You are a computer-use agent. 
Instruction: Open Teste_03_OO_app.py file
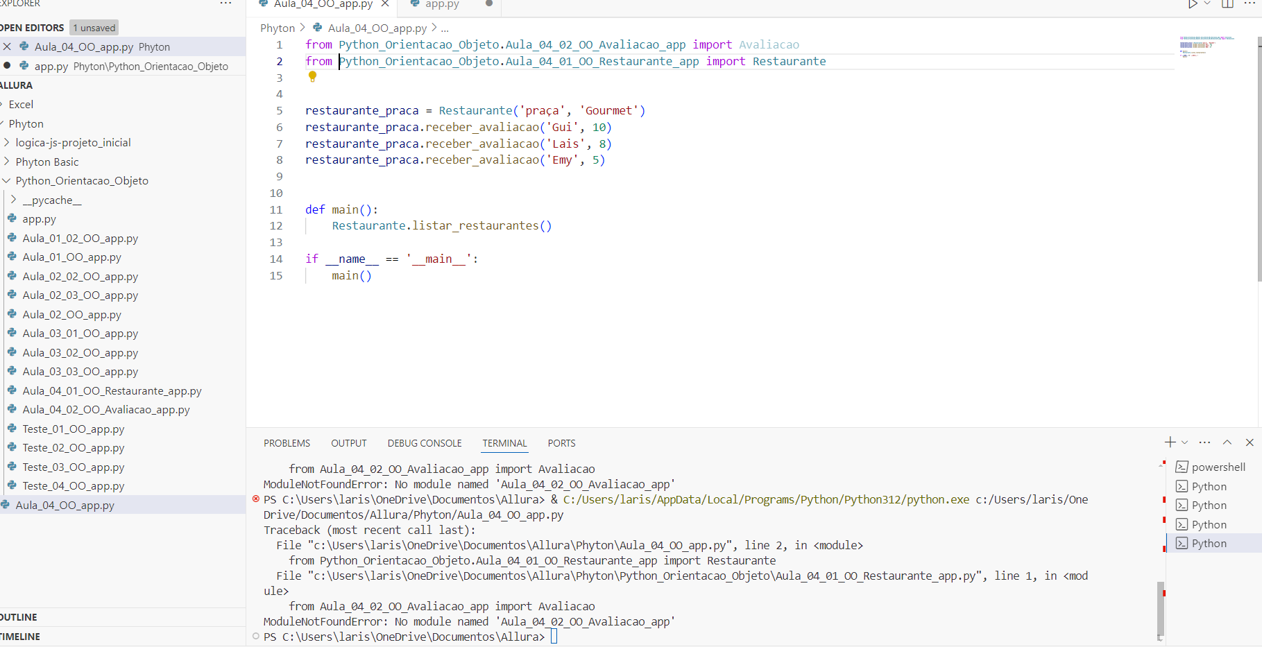pyautogui.click(x=73, y=467)
